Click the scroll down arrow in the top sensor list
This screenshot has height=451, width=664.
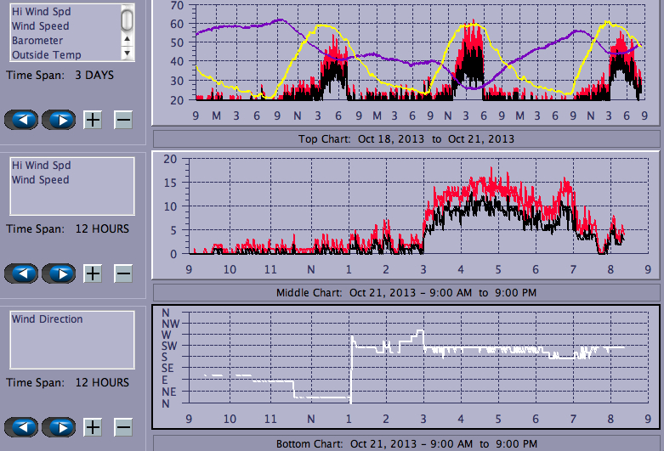click(x=127, y=53)
